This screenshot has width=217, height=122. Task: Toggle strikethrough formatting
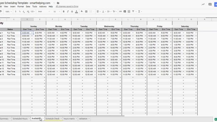(72, 12)
